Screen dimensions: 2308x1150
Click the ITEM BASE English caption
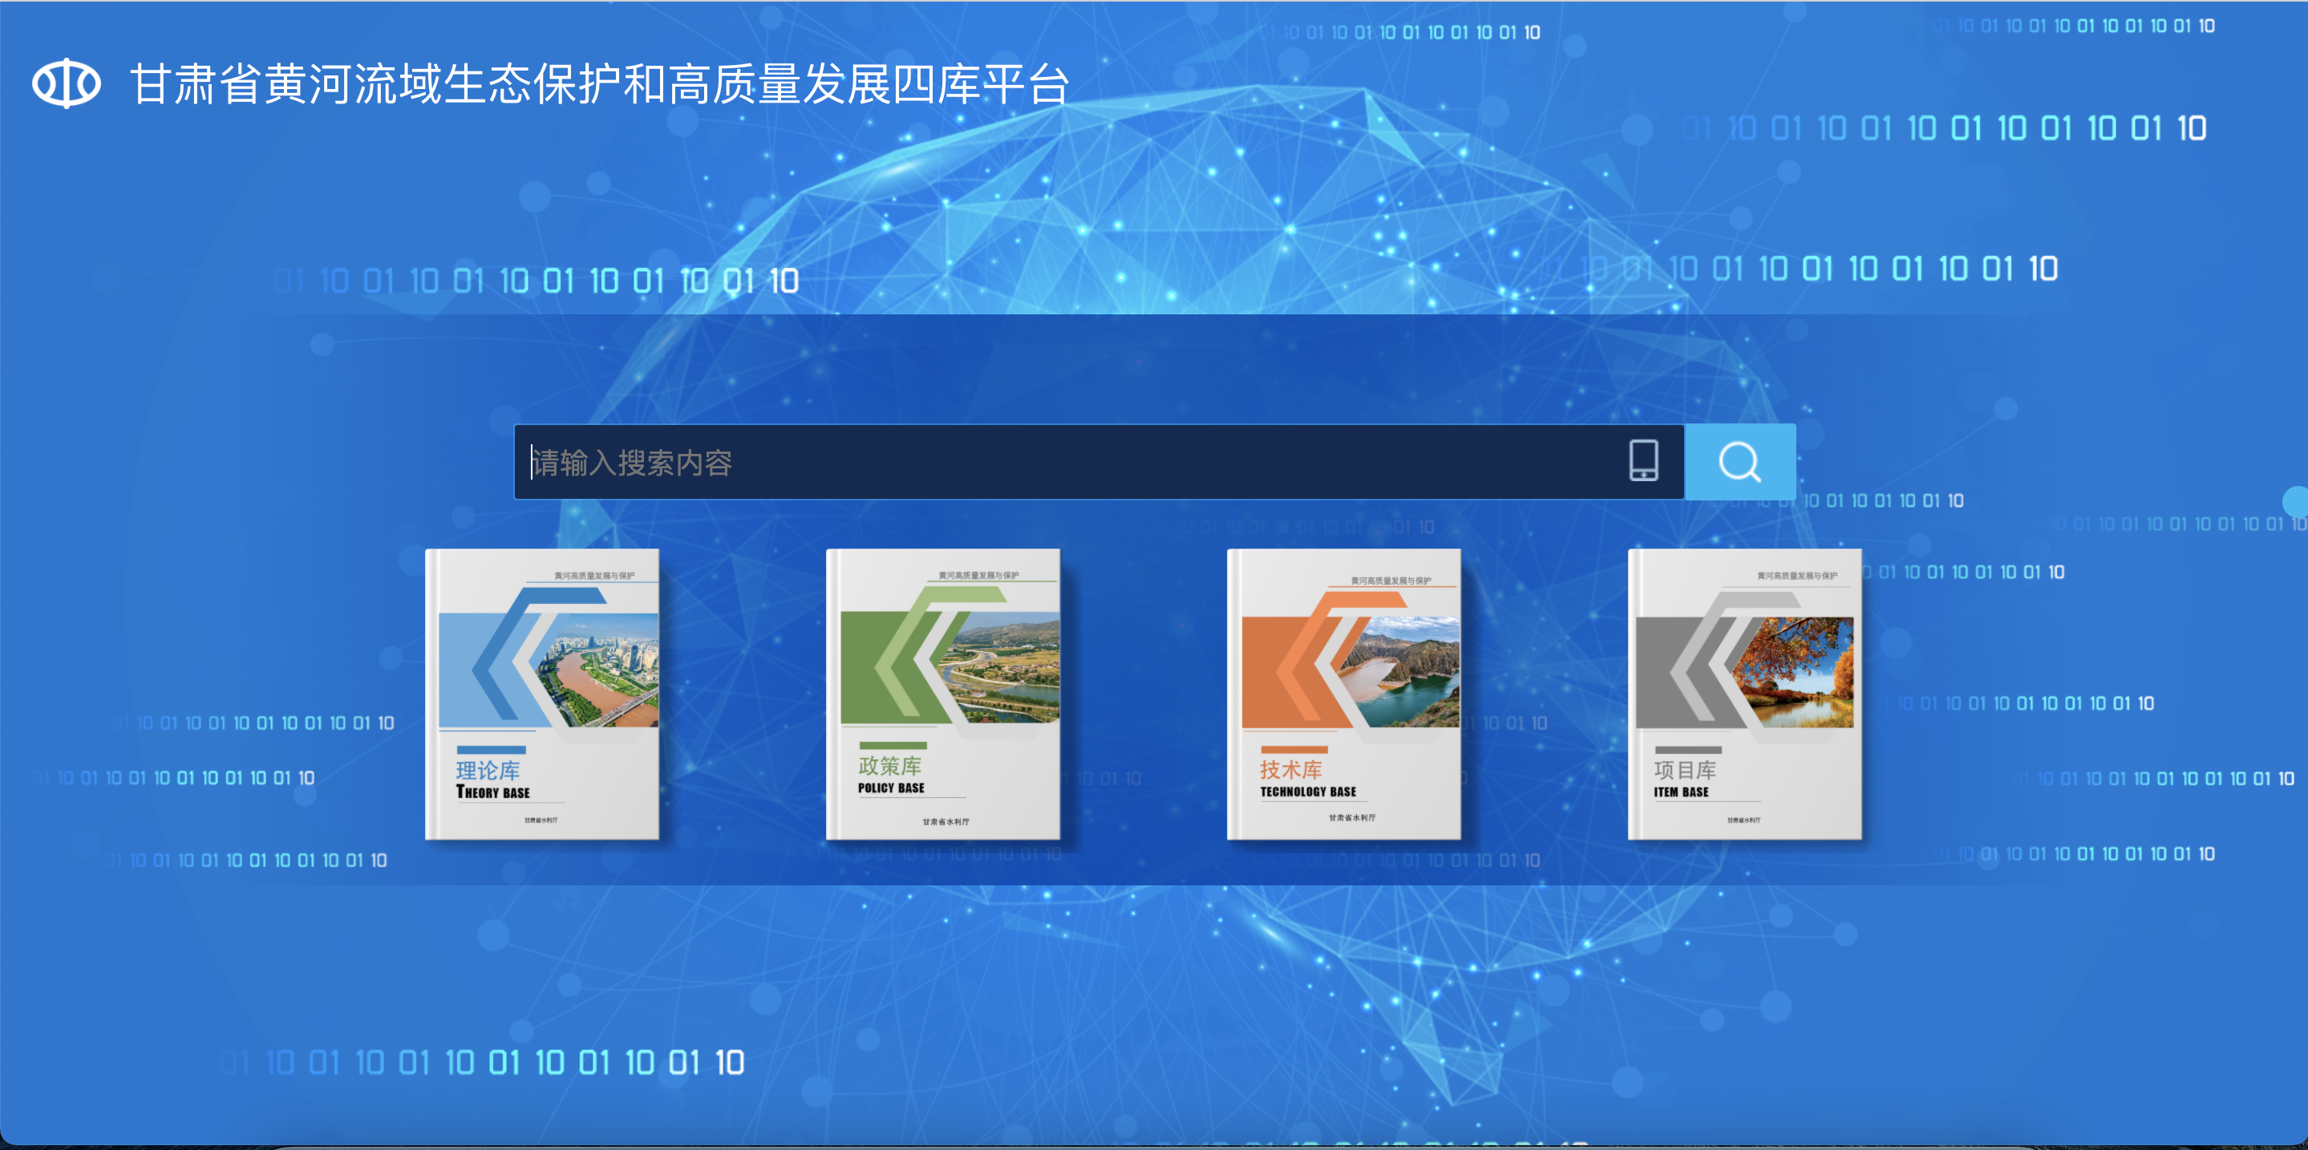[1680, 792]
